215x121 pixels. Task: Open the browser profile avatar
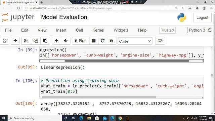point(204,8)
